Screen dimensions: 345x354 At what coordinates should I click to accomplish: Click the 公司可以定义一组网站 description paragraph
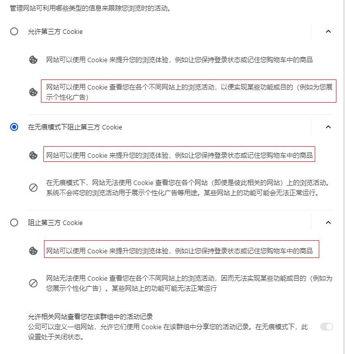[x=168, y=332]
